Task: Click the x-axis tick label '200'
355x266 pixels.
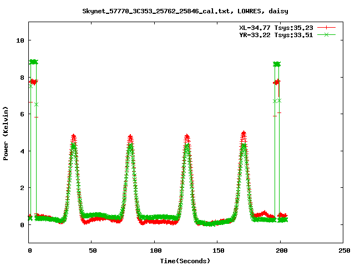Action: tap(281, 250)
